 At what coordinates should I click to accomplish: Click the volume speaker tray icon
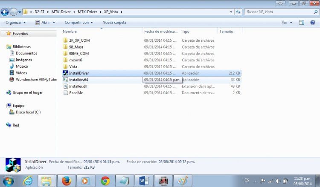click(278, 181)
